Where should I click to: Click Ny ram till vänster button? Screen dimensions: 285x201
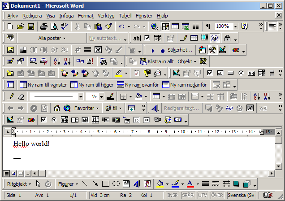(x=43, y=85)
